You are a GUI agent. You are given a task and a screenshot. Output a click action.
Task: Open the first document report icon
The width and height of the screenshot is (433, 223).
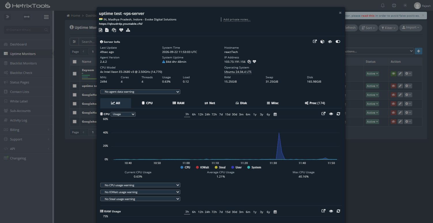(101, 30)
